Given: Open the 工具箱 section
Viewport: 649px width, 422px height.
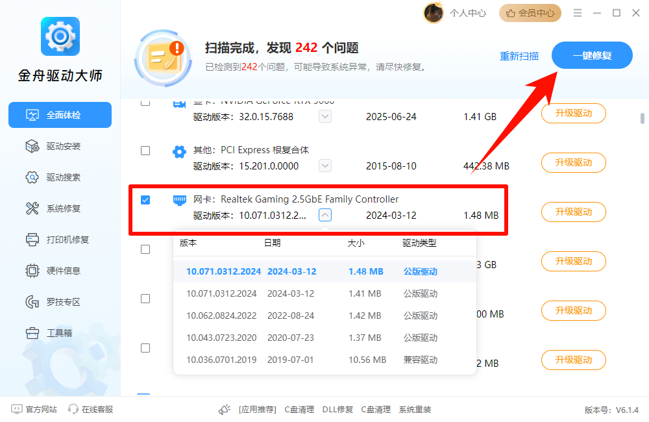Looking at the screenshot, I should pos(60,332).
